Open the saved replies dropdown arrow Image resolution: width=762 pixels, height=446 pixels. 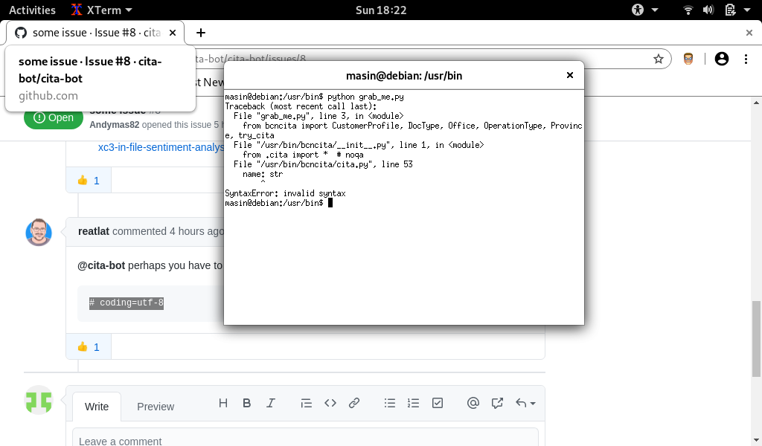[x=531, y=403]
